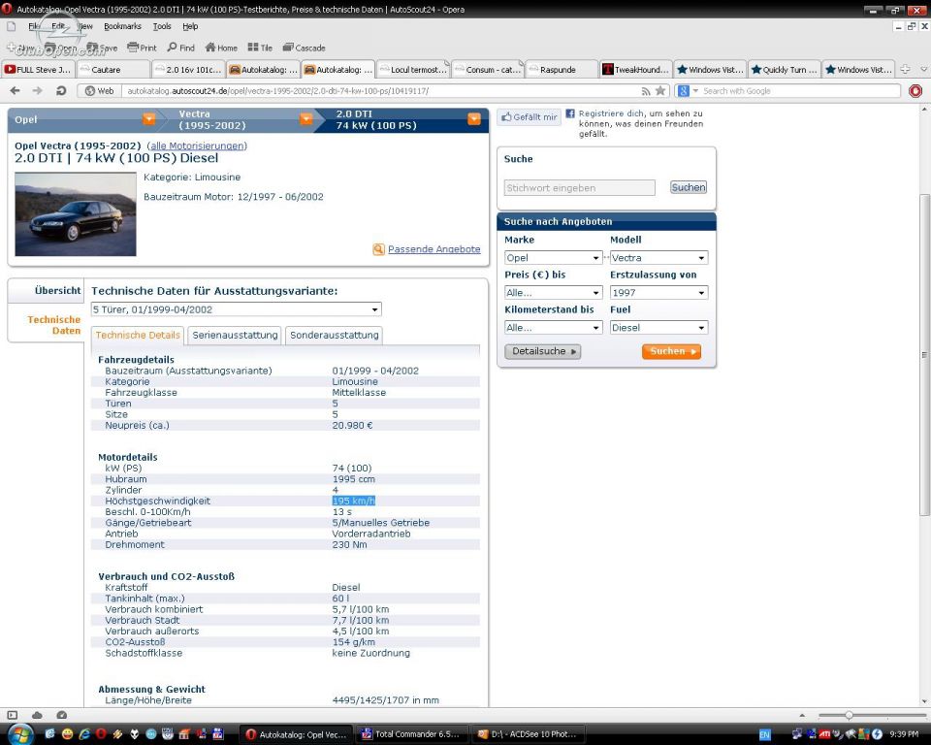Viewport: 931px width, 745px height.
Task: Select the Technische Details tab
Action: [138, 335]
